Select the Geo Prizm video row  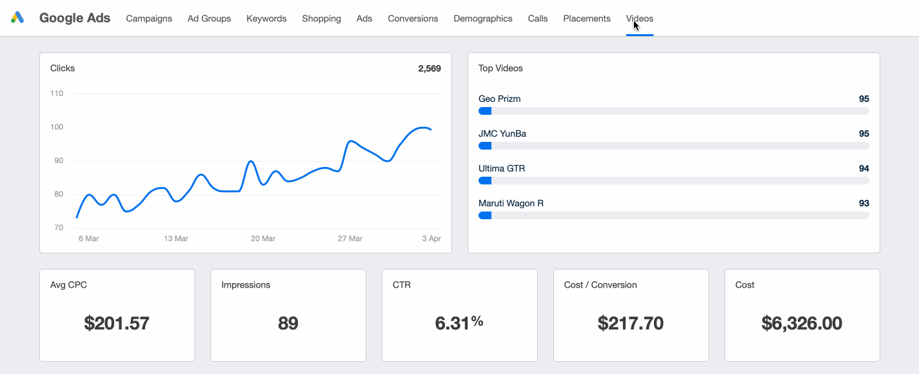(x=674, y=104)
